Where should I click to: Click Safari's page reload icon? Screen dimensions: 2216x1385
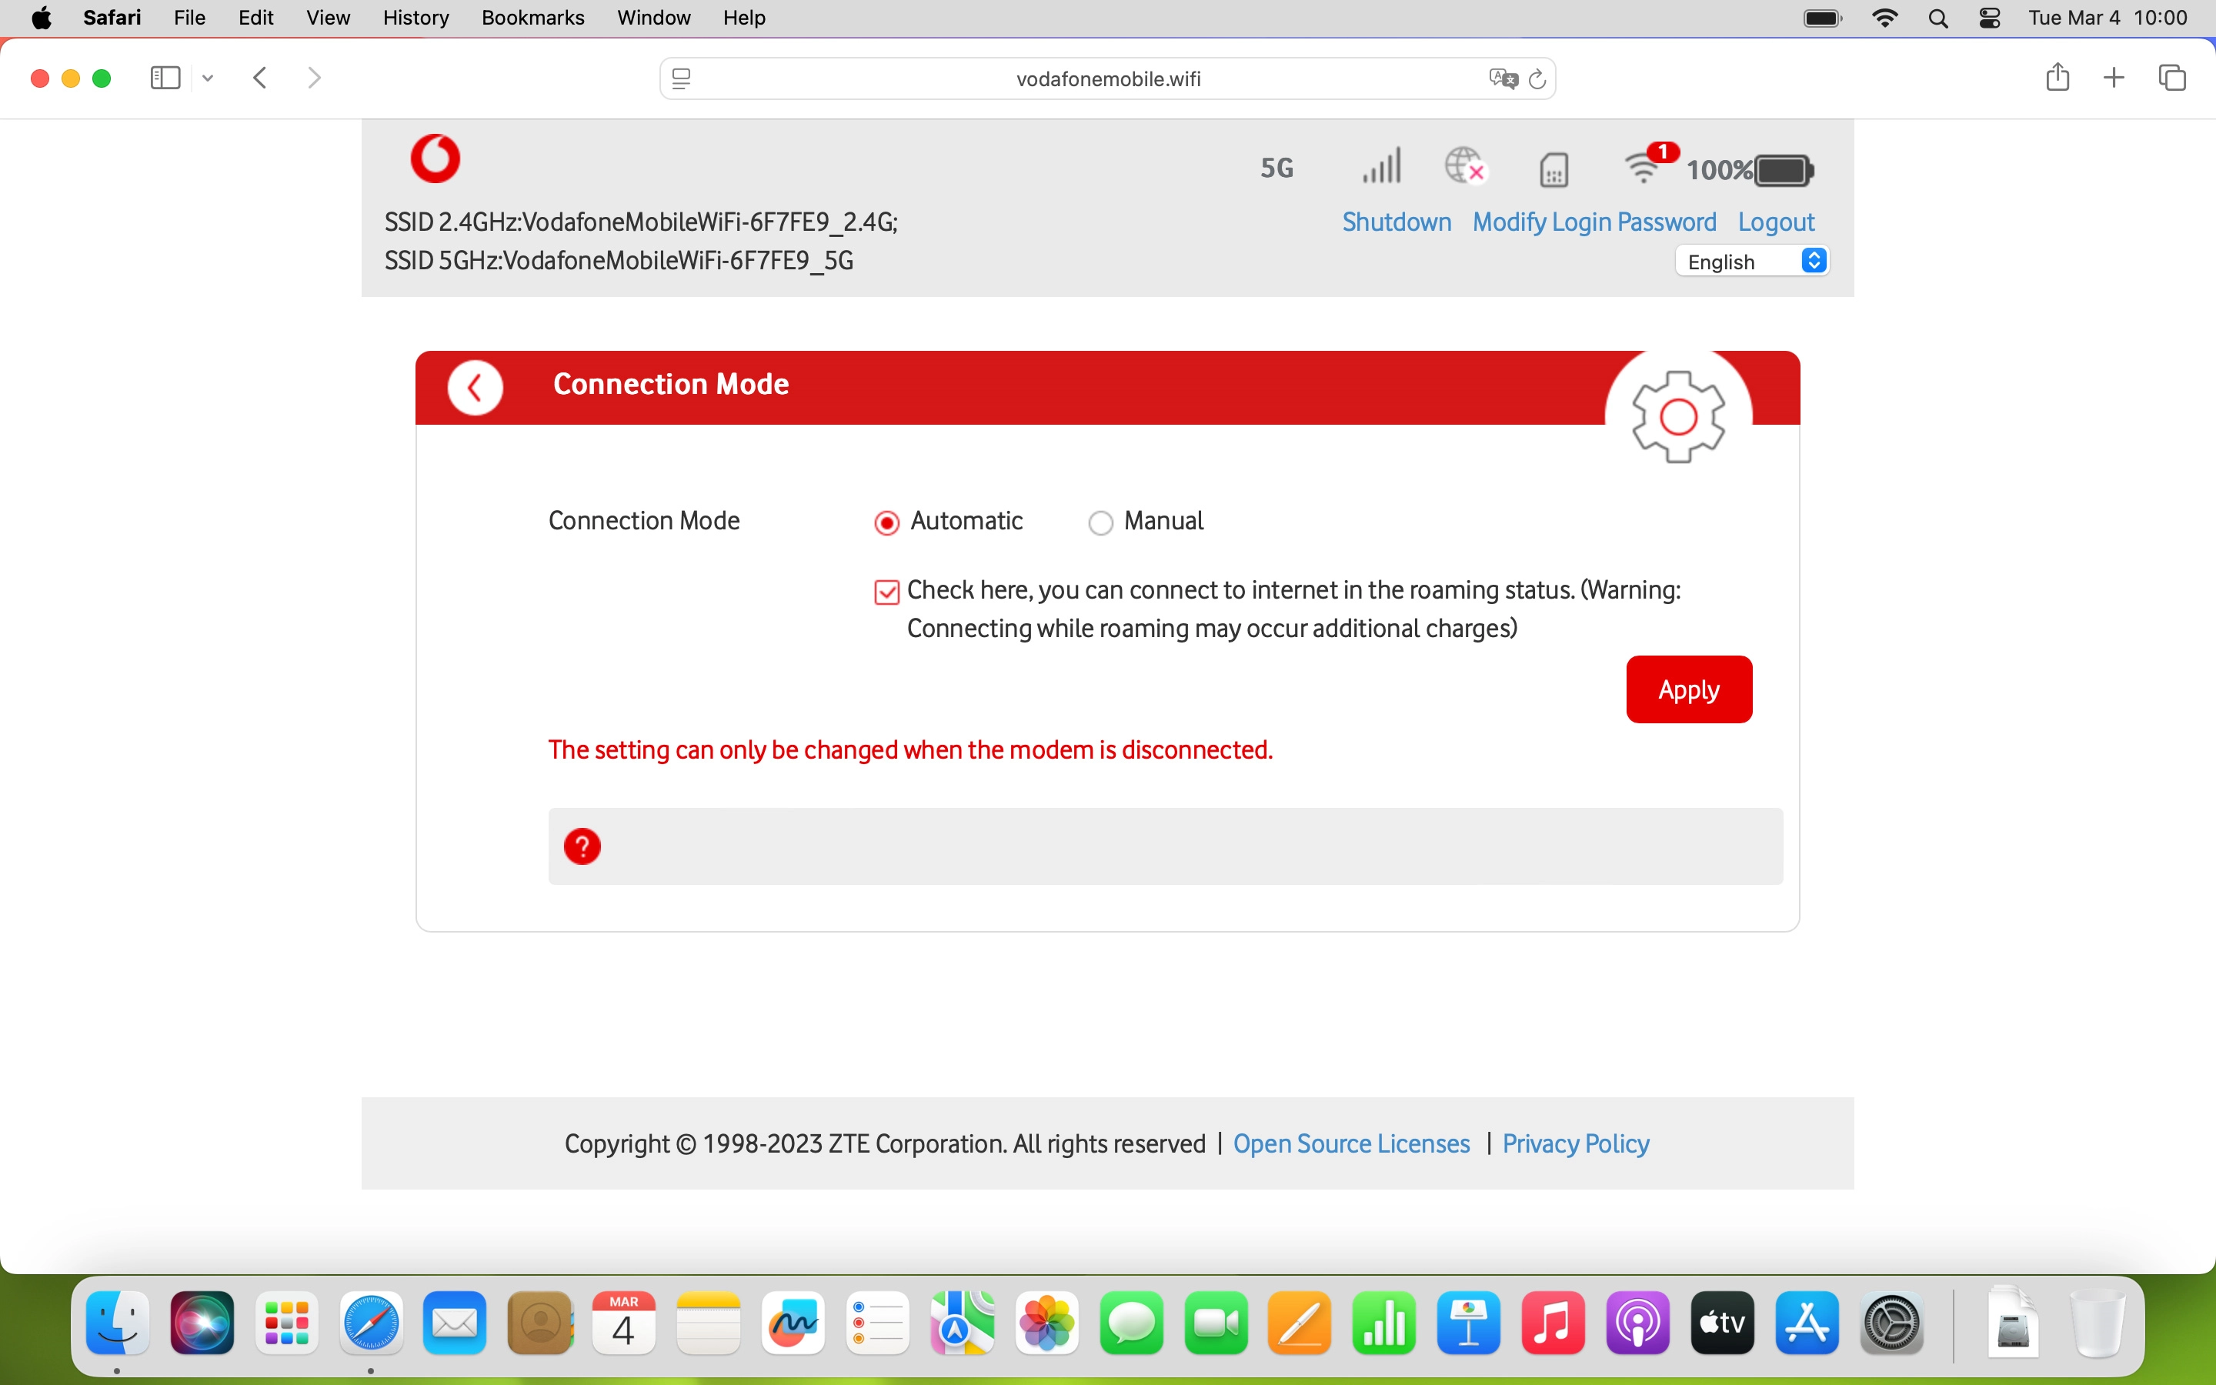1537,80
